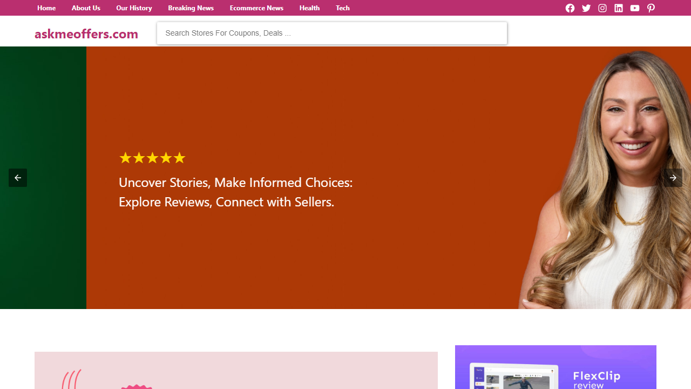This screenshot has width=691, height=389.
Task: Click the askmeoffers.com logo
Action: (x=86, y=33)
